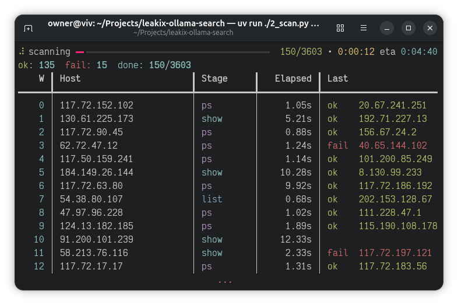
Task: Click elapsed value 5.21s
Action: pos(298,119)
